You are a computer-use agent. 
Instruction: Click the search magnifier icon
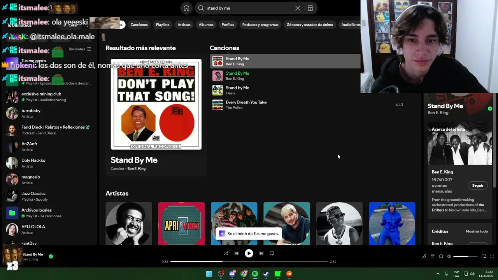click(x=201, y=8)
